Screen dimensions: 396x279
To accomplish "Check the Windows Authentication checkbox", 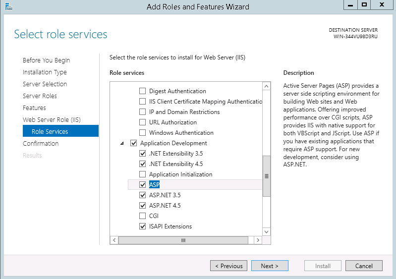I will (142, 132).
